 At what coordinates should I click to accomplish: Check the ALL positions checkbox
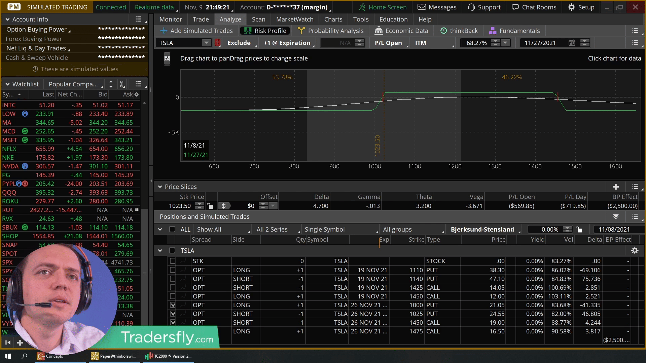click(172, 229)
